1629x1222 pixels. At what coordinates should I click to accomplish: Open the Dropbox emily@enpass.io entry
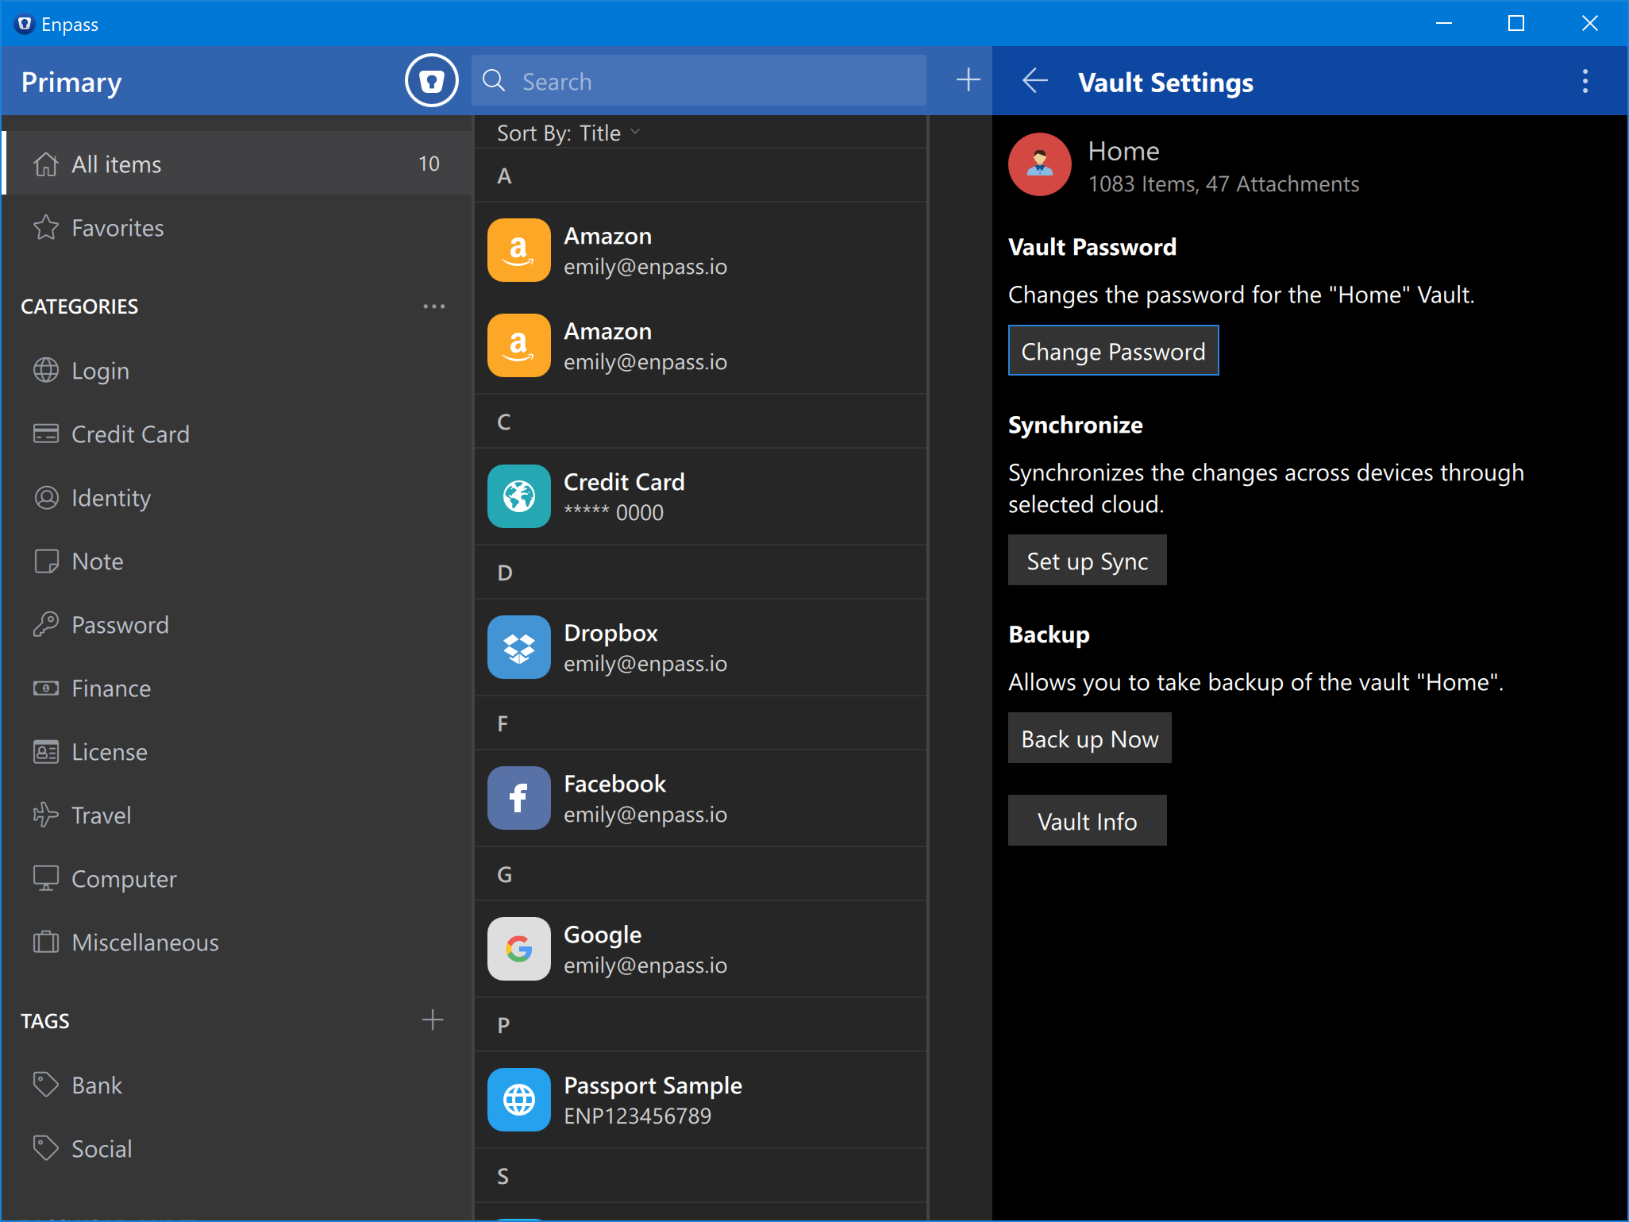pos(700,647)
